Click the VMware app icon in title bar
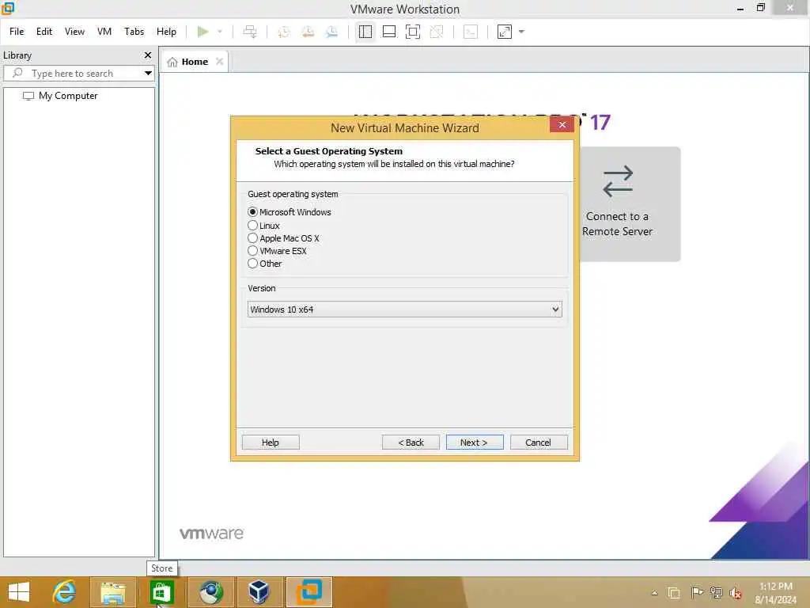 pyautogui.click(x=8, y=8)
